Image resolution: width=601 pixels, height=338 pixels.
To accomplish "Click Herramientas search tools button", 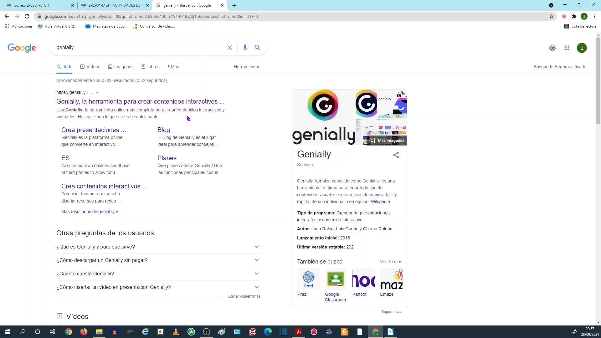I will point(247,67).
